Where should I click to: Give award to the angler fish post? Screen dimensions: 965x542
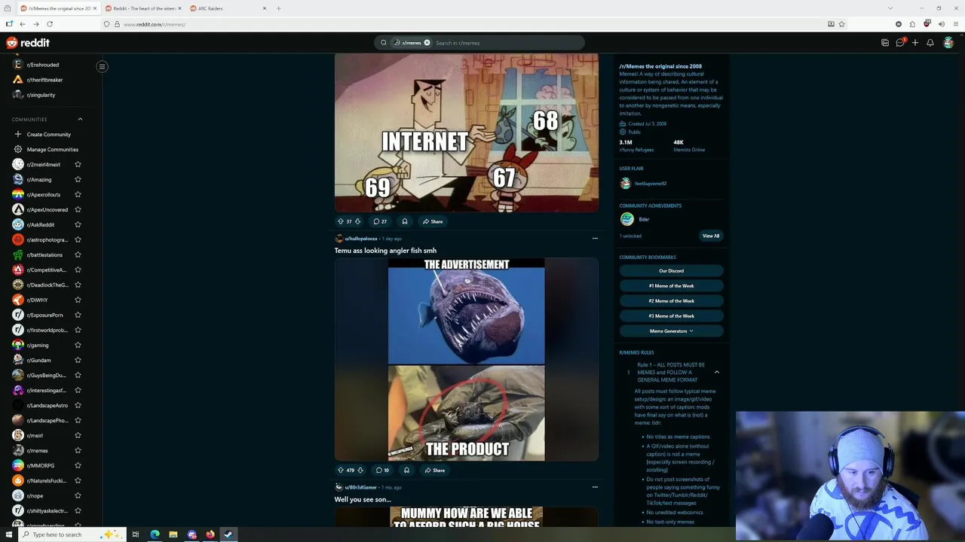[406, 470]
